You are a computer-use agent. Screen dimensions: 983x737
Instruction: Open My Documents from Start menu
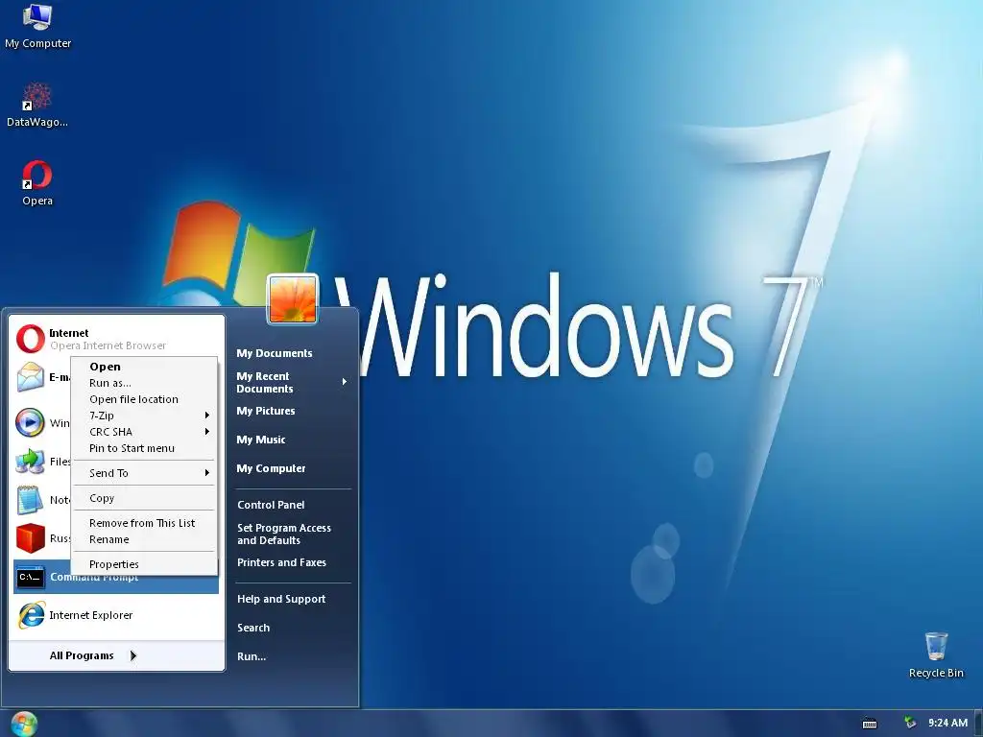tap(274, 353)
